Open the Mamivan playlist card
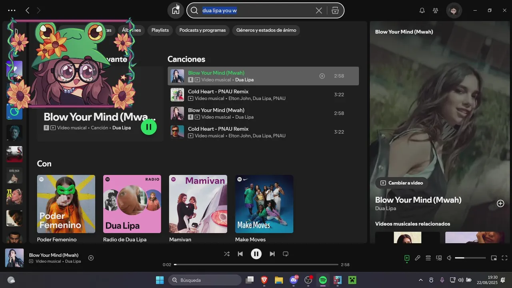512x288 pixels. coord(198,208)
